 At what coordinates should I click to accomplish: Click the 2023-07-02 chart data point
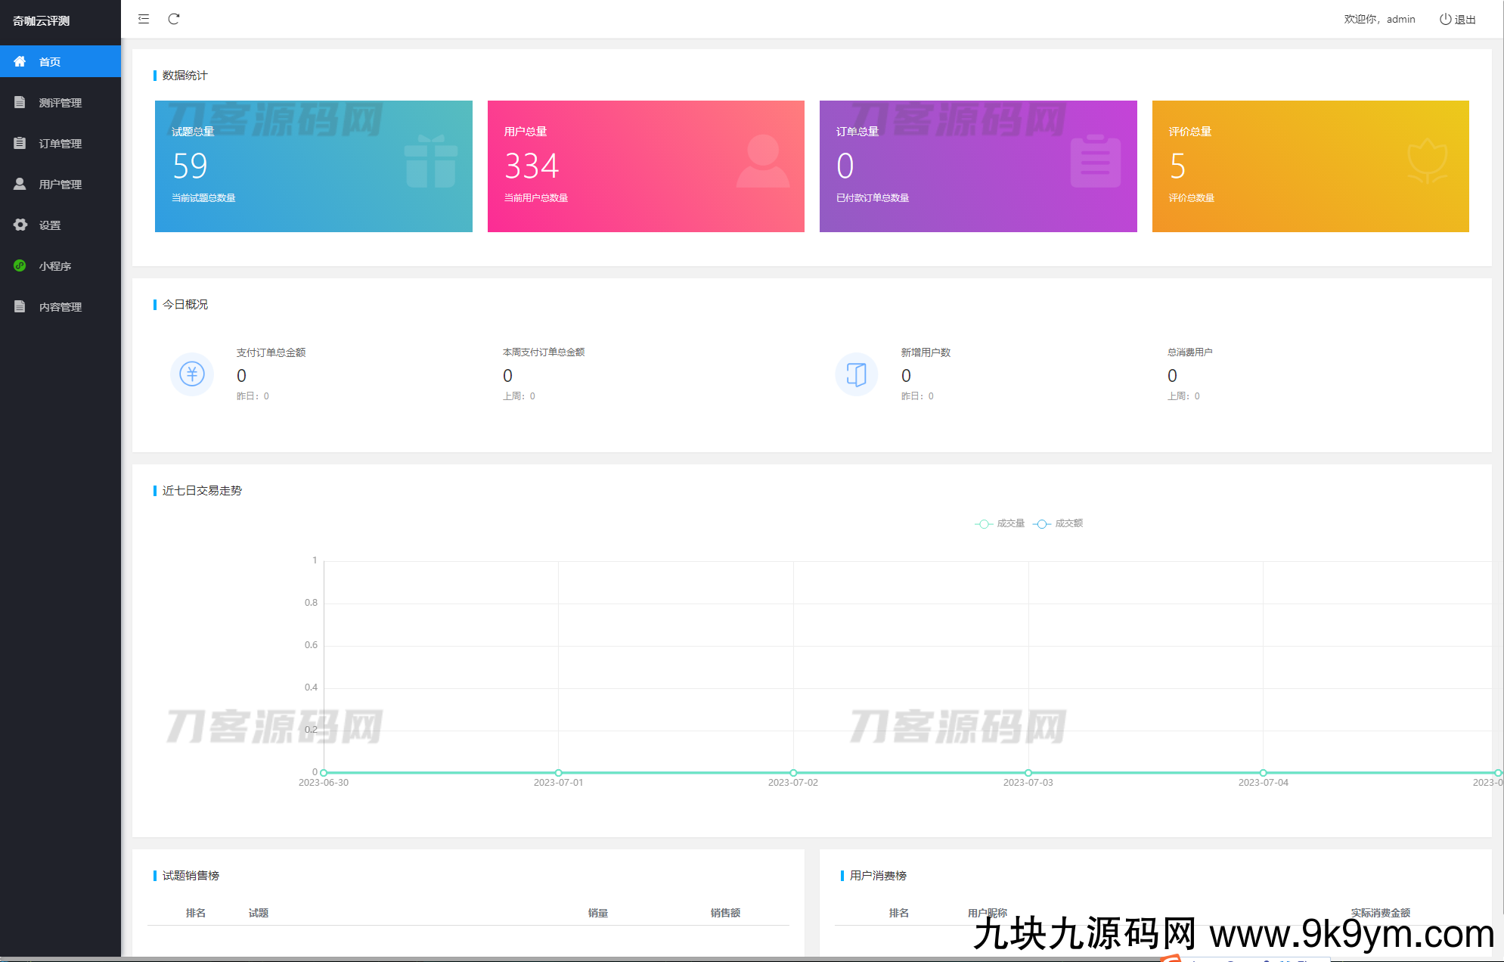[793, 772]
